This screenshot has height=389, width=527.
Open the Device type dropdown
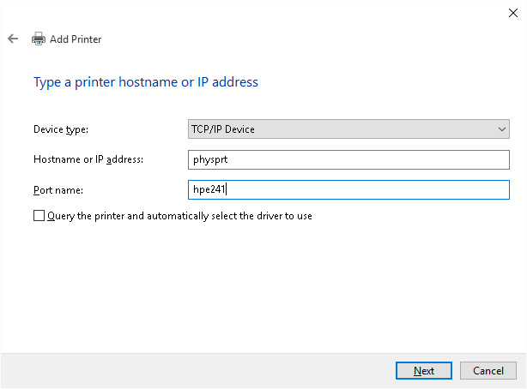(x=348, y=129)
